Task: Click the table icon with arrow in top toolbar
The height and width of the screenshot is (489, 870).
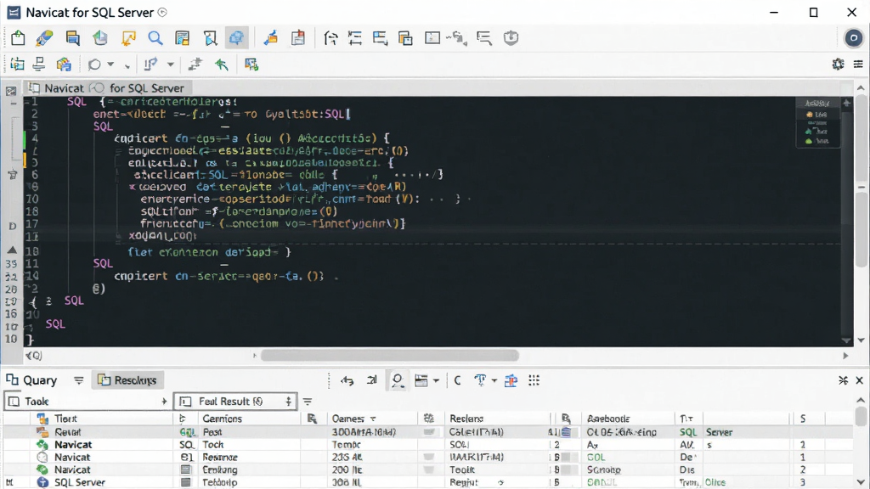Action: click(380, 37)
